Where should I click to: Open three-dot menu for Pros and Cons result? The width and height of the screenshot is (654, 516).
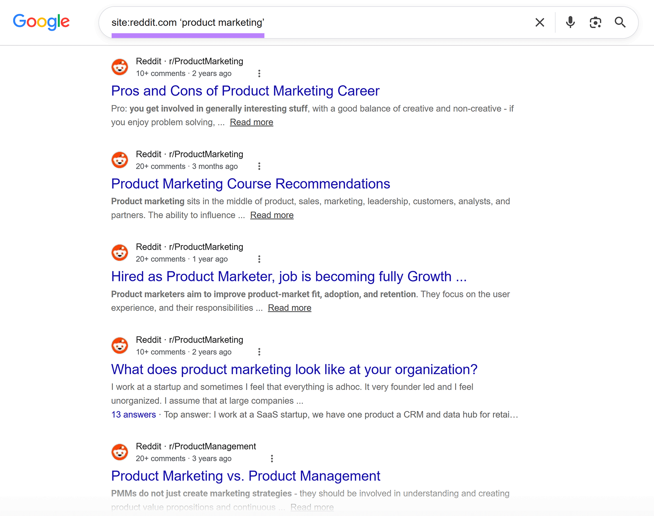click(x=259, y=74)
